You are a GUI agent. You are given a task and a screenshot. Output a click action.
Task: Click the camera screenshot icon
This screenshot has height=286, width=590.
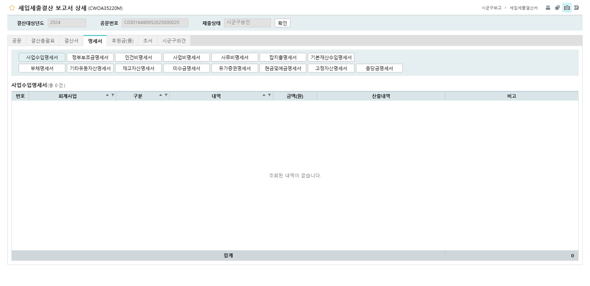click(x=567, y=8)
